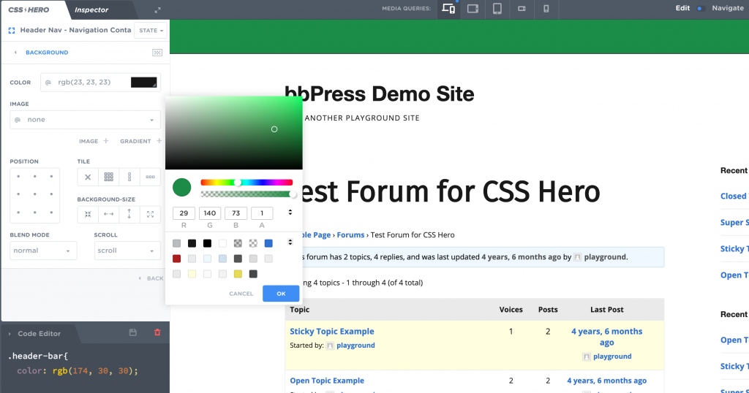Viewport: 749px width, 393px height.
Task: Click the rgb(174, 30, 30) code value
Action: [95, 370]
